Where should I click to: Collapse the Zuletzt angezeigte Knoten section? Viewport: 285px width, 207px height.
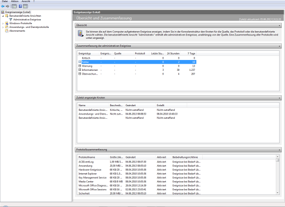coord(279,98)
